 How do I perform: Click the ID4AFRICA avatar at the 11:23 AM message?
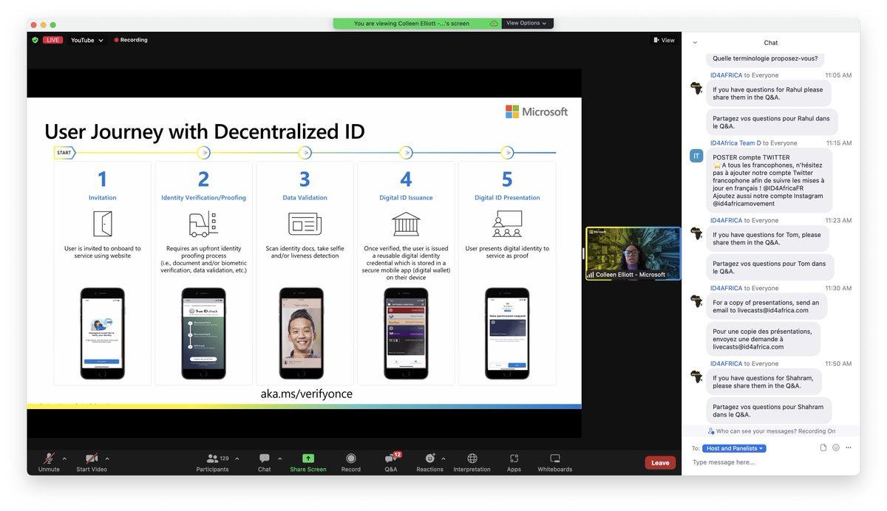pos(696,233)
